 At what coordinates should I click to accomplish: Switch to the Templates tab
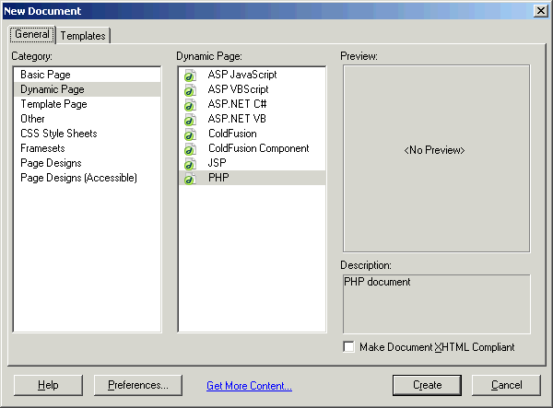(x=83, y=36)
